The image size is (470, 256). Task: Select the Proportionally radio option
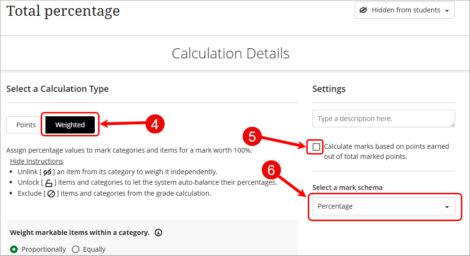(x=14, y=249)
